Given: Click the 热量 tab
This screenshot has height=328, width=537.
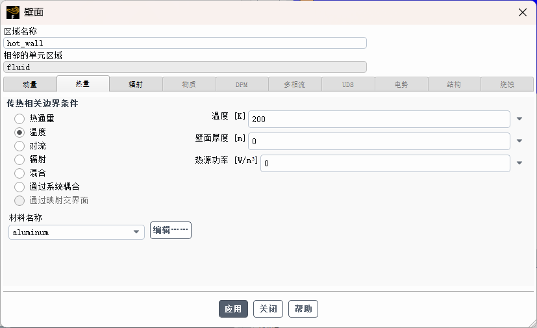Looking at the screenshot, I should point(82,84).
